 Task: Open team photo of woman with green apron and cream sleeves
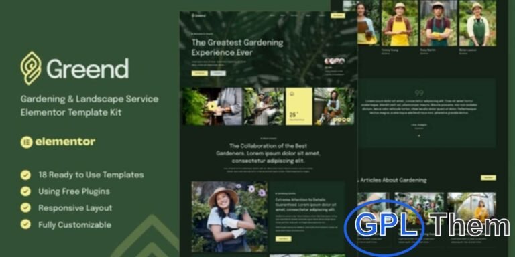477,23
